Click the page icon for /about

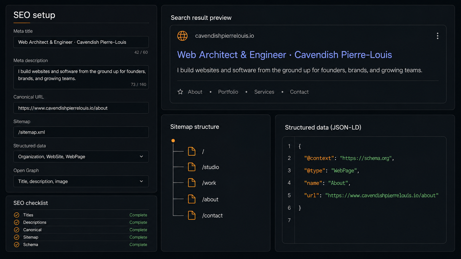click(192, 199)
